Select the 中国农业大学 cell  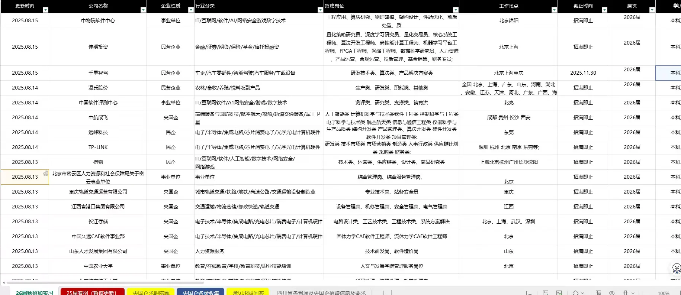click(x=98, y=266)
